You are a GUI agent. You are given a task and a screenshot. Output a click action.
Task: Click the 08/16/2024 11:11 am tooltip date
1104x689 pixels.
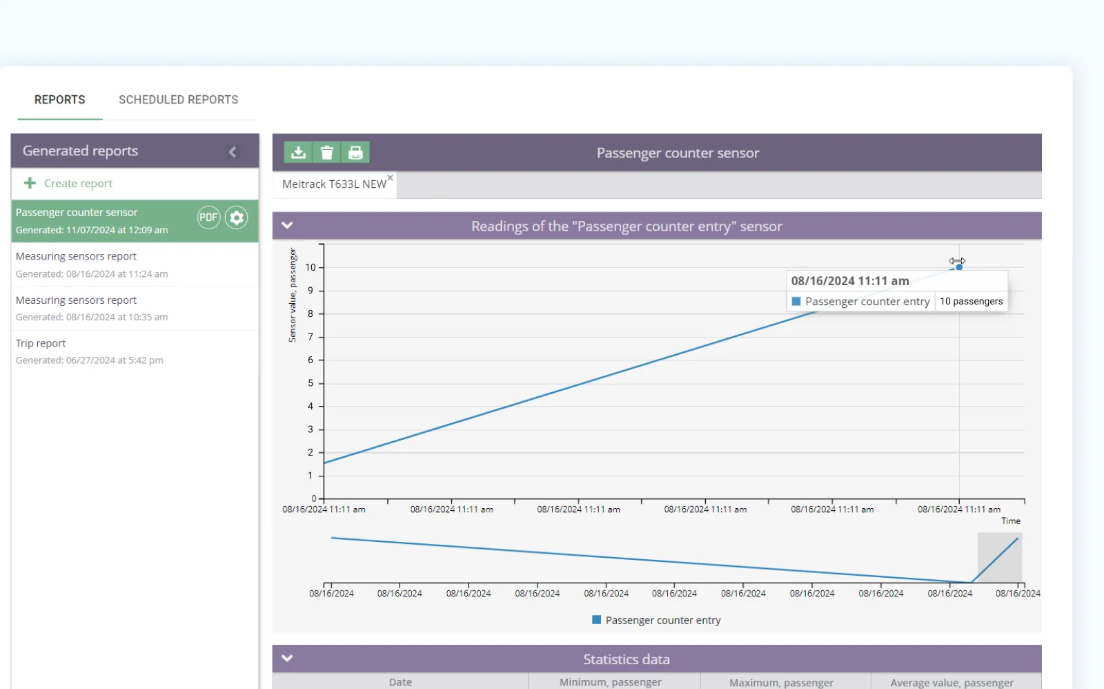850,281
